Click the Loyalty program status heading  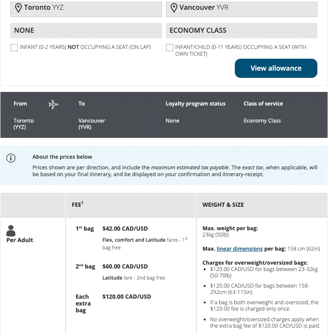(195, 103)
